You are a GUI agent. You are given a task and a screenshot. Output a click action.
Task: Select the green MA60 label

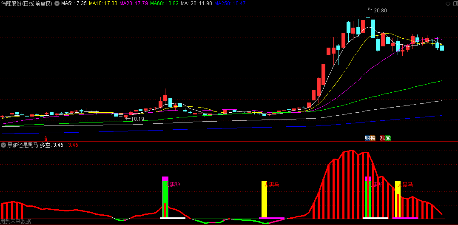coord(165,3)
